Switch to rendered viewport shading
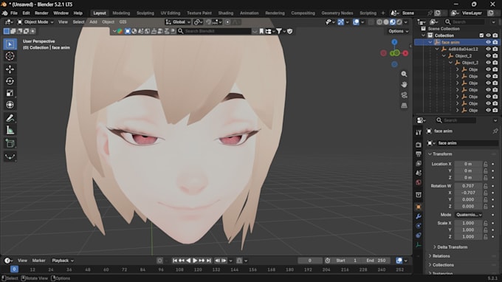The image size is (502, 282). click(399, 22)
